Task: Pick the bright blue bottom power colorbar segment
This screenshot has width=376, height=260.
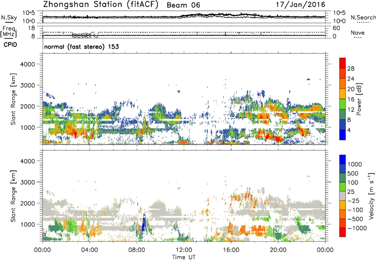Action: click(343, 135)
